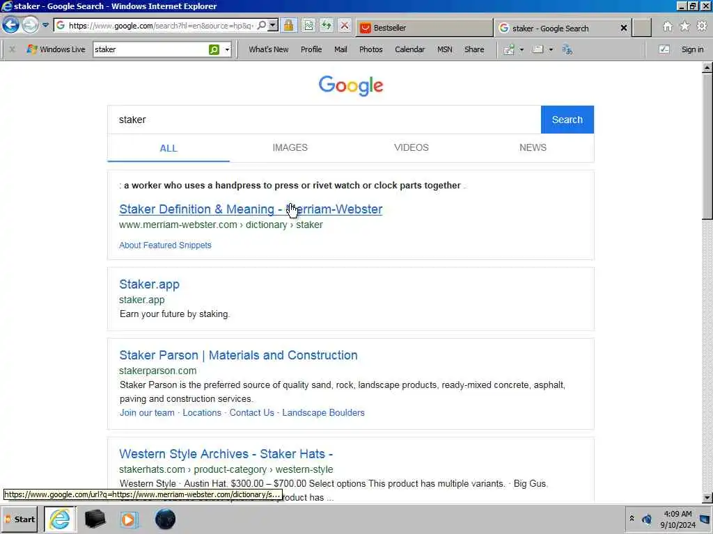The image size is (713, 534).
Task: Close the Windows Live toolbar
Action: pyautogui.click(x=13, y=49)
